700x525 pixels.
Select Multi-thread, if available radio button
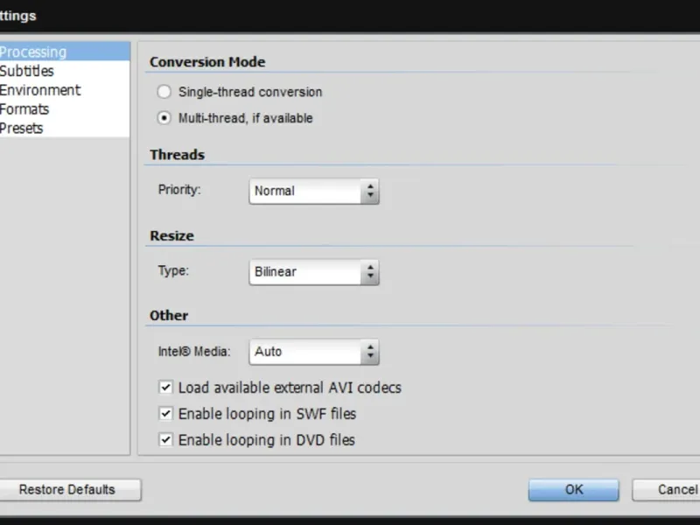pyautogui.click(x=164, y=118)
